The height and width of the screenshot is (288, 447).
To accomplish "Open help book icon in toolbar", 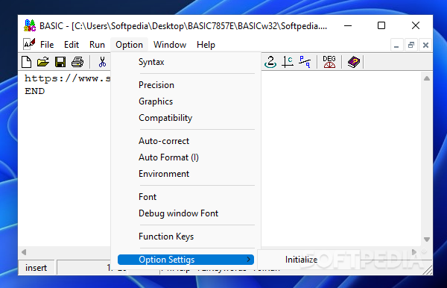I will pos(353,62).
